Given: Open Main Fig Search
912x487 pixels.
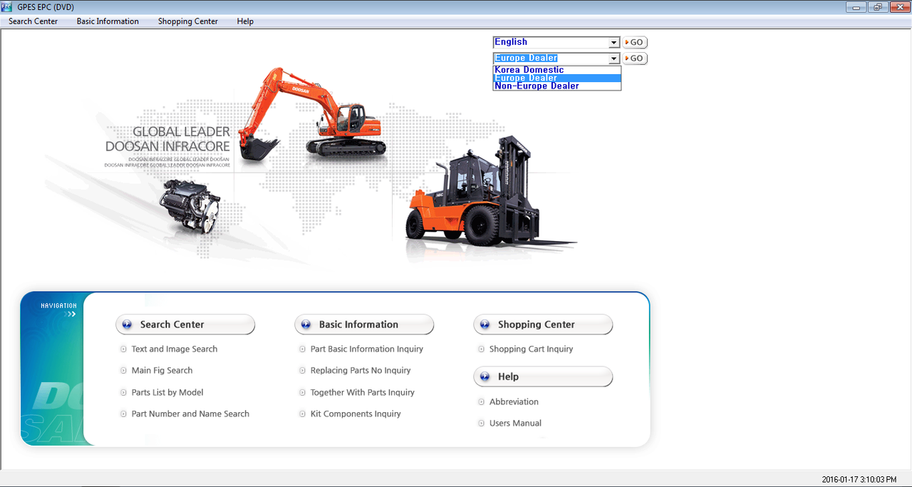Looking at the screenshot, I should point(162,371).
